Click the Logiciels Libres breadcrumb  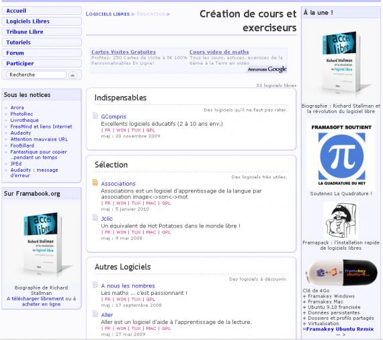[108, 14]
